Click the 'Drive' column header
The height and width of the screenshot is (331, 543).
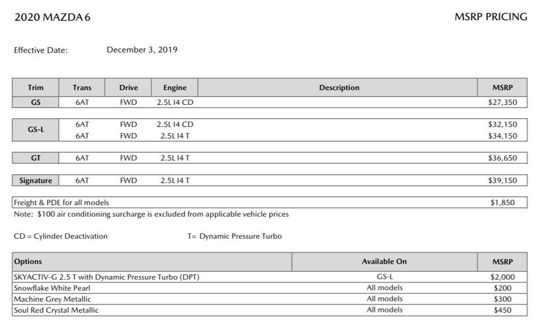point(128,87)
